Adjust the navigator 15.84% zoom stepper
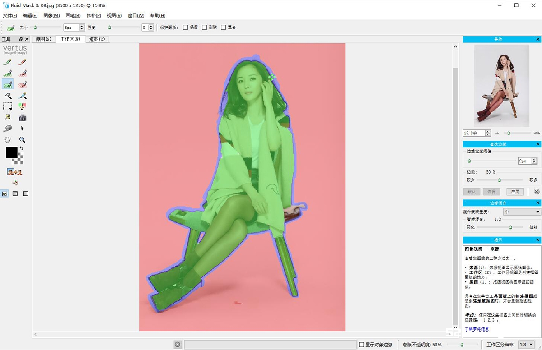 488,133
